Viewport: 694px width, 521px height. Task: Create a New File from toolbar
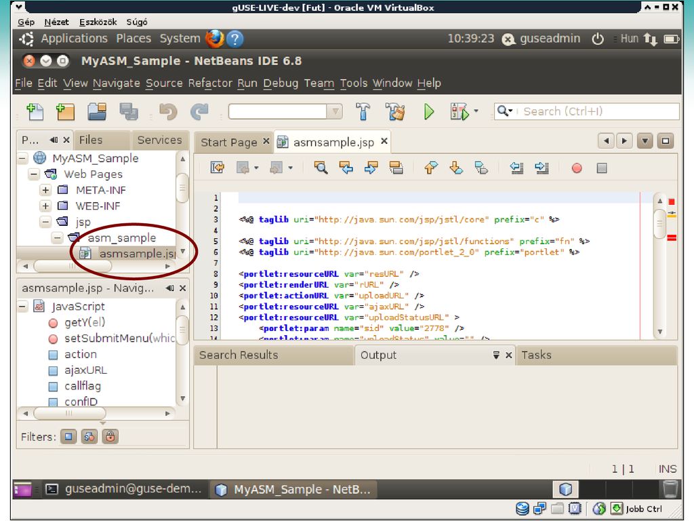tap(35, 111)
